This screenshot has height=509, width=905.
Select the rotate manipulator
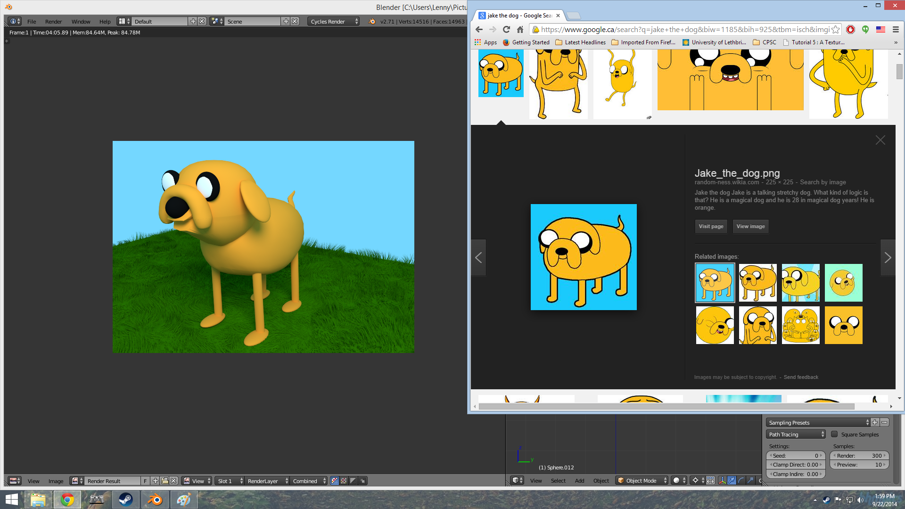(741, 480)
